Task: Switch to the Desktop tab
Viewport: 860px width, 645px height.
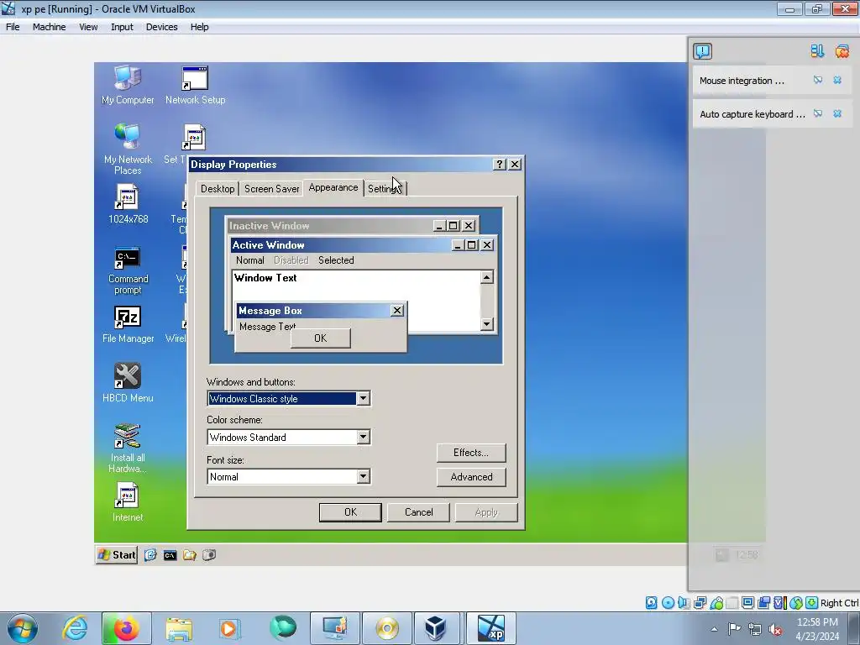Action: coord(218,189)
